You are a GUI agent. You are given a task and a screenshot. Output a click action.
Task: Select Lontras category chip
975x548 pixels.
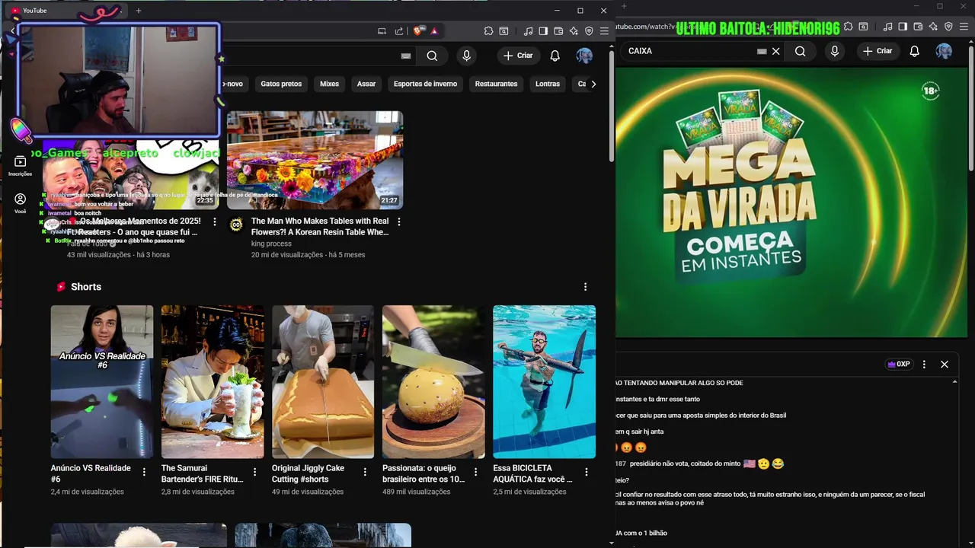(x=548, y=84)
